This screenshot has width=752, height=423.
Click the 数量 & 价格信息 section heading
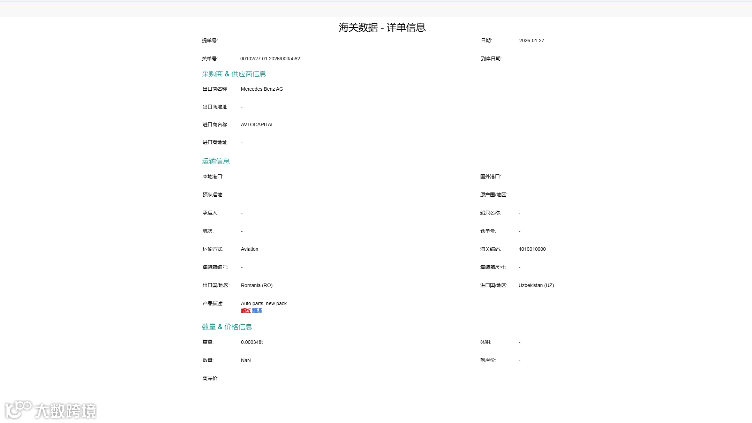[227, 327]
